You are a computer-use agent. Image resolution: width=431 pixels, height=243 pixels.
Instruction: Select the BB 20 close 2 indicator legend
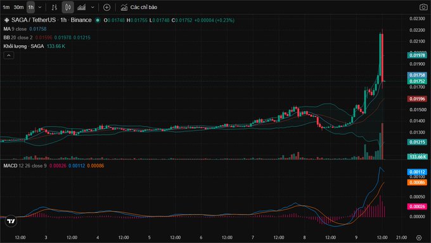(18, 37)
